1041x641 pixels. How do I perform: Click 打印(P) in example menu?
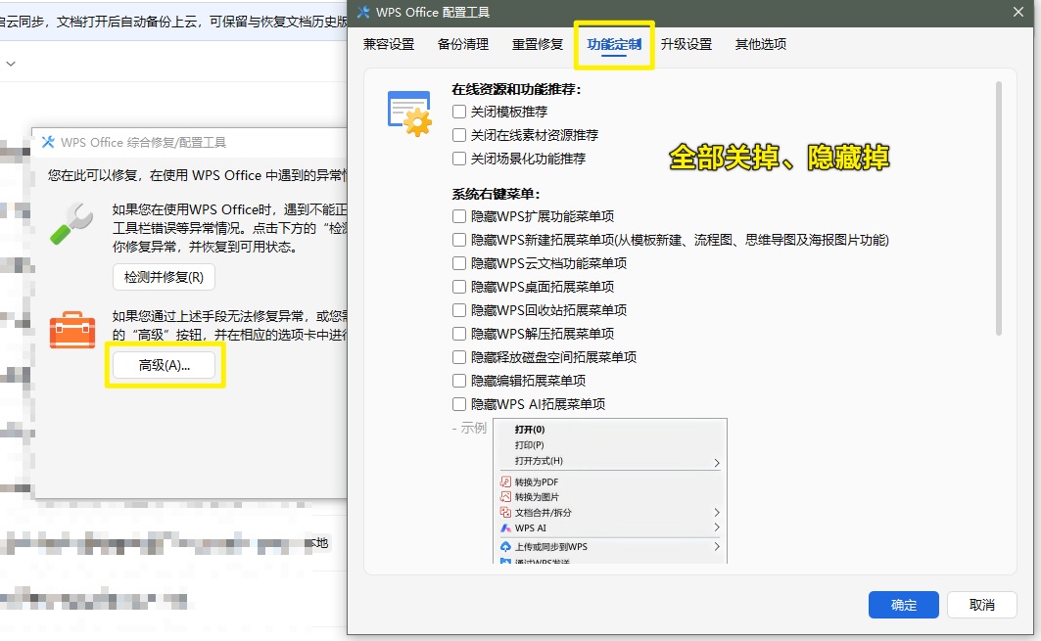pos(529,444)
